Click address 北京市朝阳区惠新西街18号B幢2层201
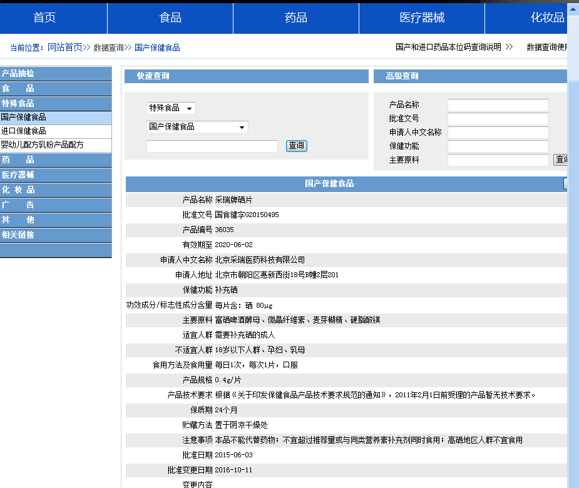 click(277, 275)
